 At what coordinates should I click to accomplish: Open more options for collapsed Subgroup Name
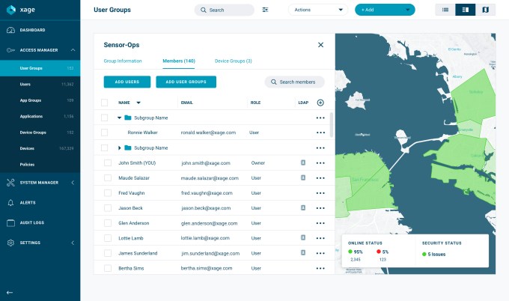pyautogui.click(x=320, y=148)
